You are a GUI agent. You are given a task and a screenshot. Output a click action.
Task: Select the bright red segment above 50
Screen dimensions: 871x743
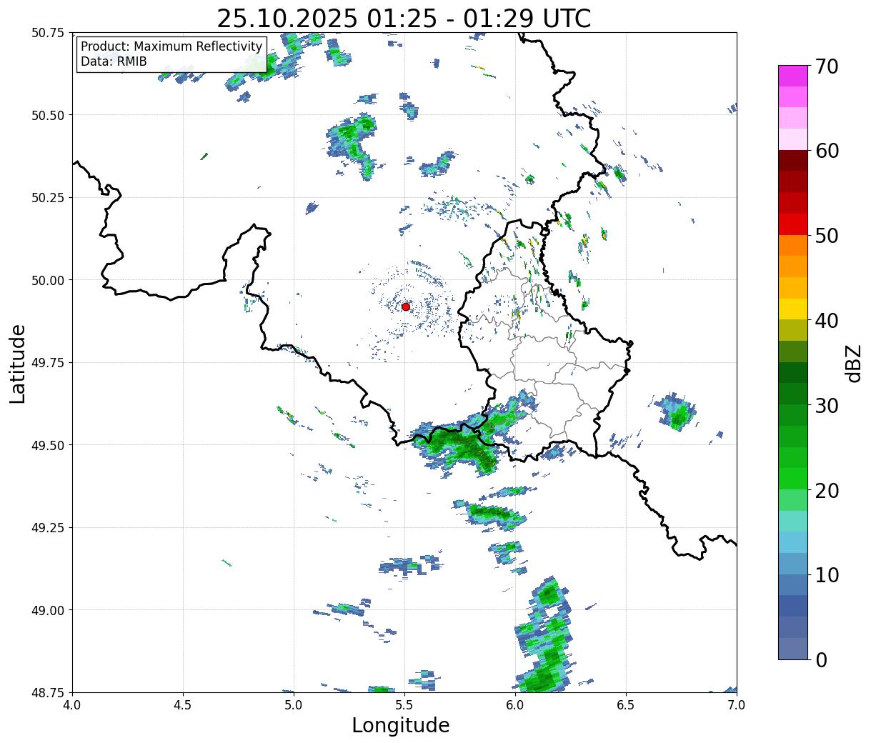(x=793, y=224)
